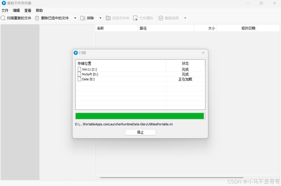
Task: Click the 智能选择 toolbar label
Action: click(x=172, y=18)
